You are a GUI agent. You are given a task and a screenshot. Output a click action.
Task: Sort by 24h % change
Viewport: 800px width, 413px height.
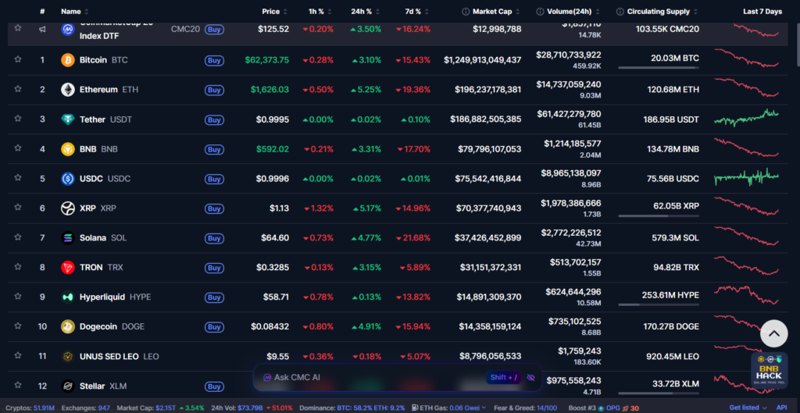364,11
